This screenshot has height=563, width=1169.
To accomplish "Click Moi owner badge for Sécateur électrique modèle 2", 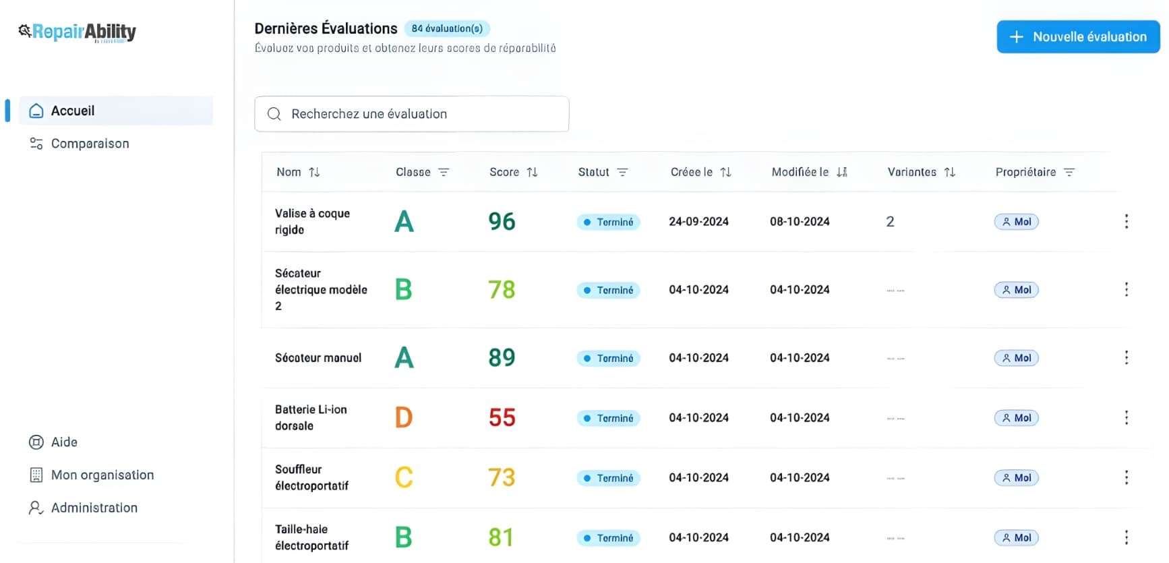I will (x=1016, y=290).
